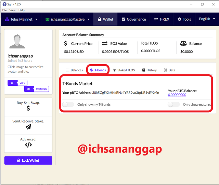Open the File menu
The image size is (219, 185).
4,10
